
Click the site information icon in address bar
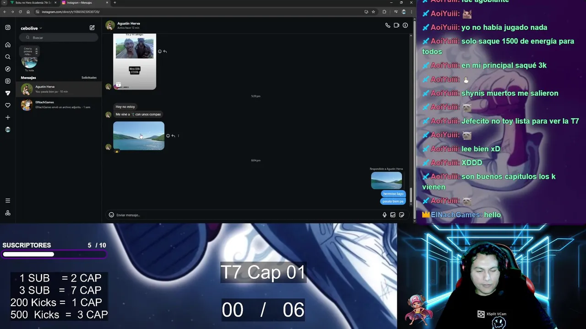[x=38, y=11]
